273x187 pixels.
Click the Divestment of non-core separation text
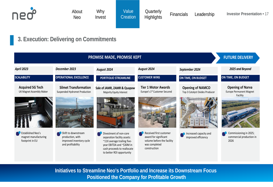click(x=118, y=143)
